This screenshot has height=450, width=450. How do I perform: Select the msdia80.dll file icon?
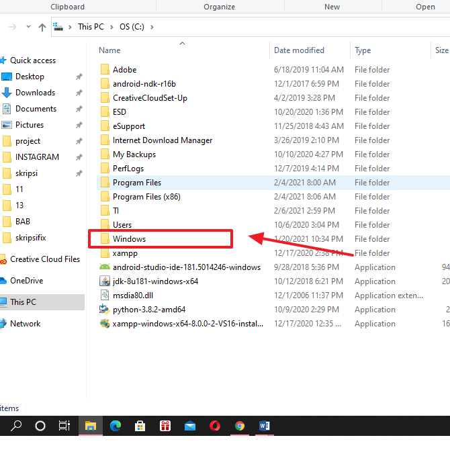tap(105, 295)
